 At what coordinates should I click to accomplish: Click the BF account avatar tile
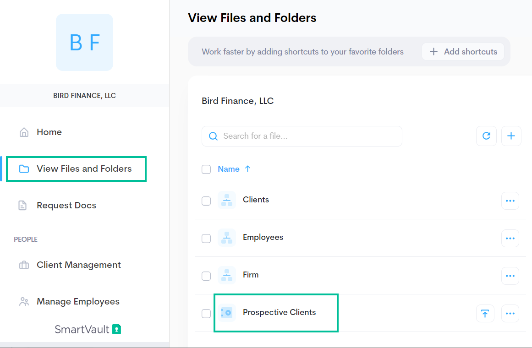click(84, 43)
